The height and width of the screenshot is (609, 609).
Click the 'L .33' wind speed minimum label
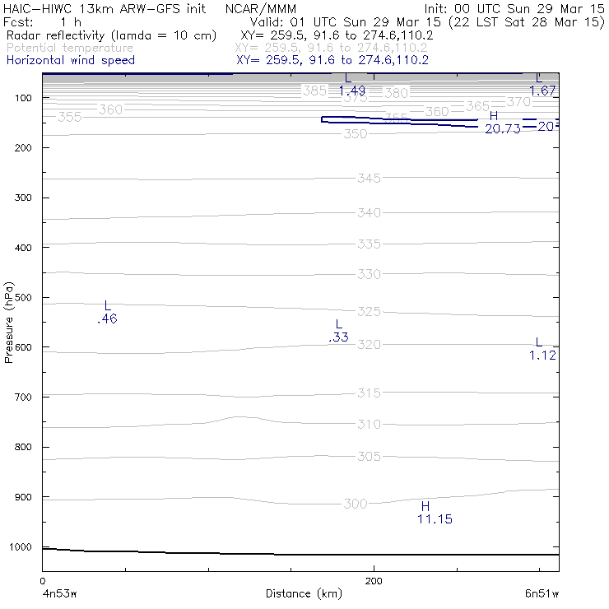338,331
